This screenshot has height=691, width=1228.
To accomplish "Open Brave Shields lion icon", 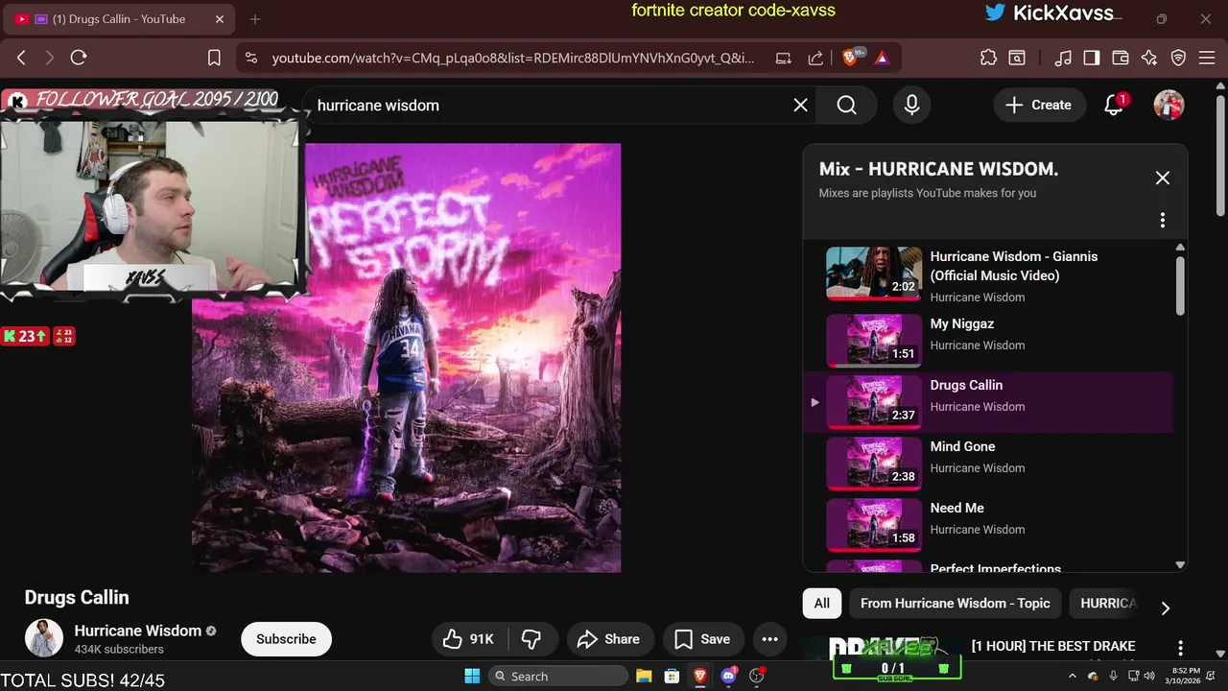I will [x=850, y=58].
